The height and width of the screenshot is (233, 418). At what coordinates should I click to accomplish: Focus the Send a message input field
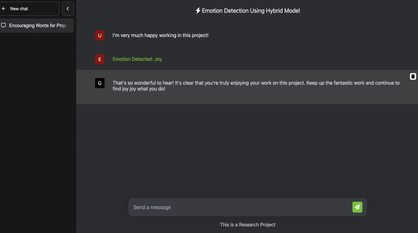pos(239,207)
